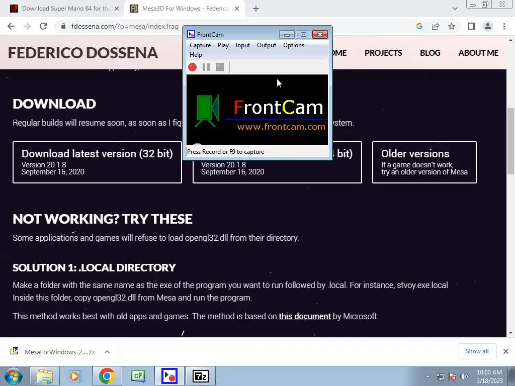Open a new Chrome tab

tap(256, 9)
